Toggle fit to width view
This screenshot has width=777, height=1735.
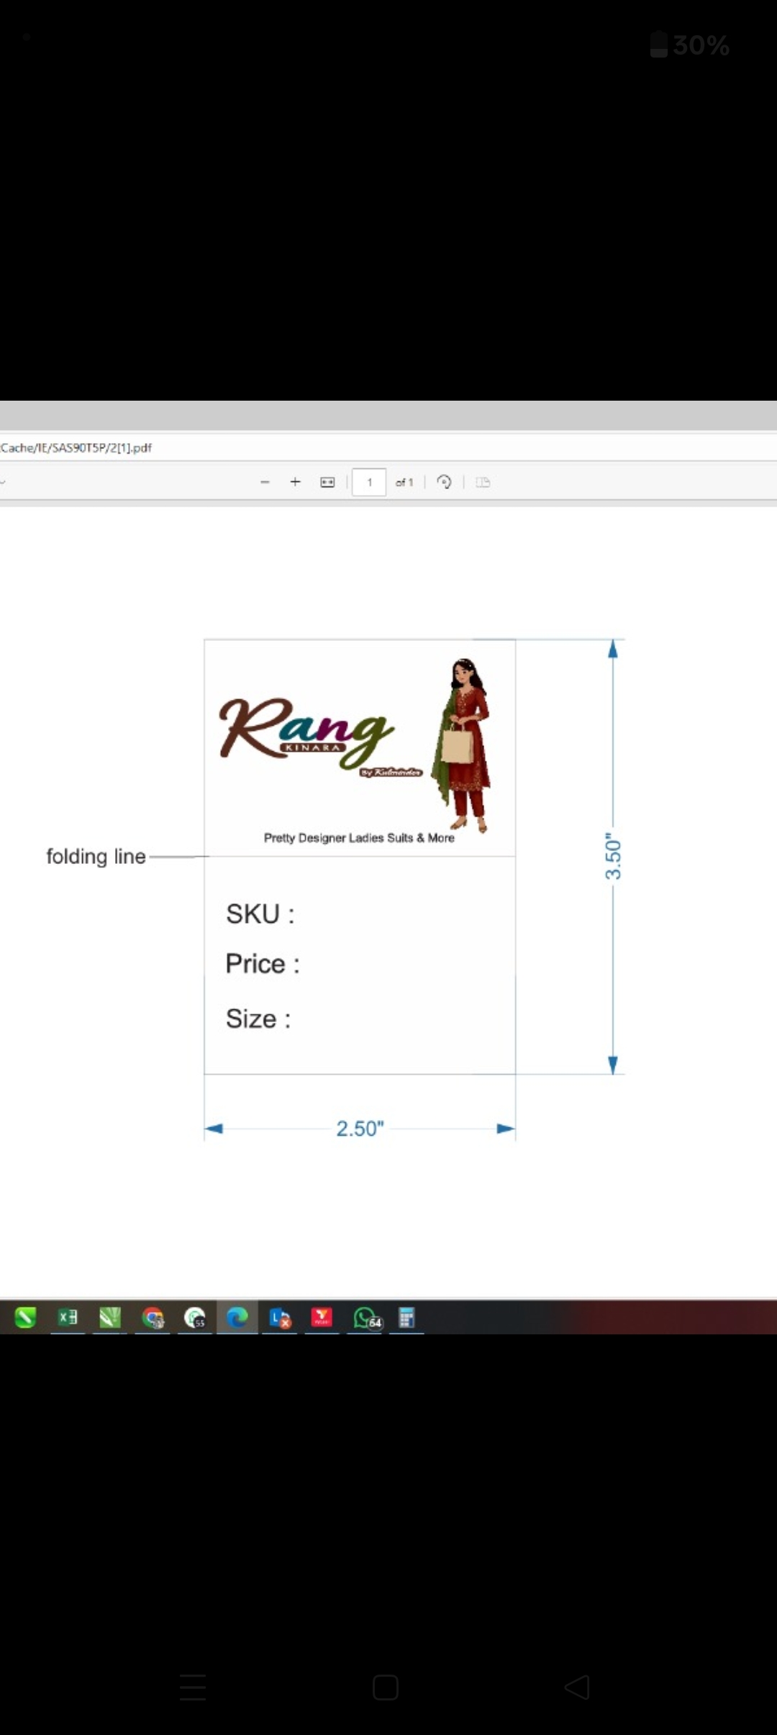(327, 482)
